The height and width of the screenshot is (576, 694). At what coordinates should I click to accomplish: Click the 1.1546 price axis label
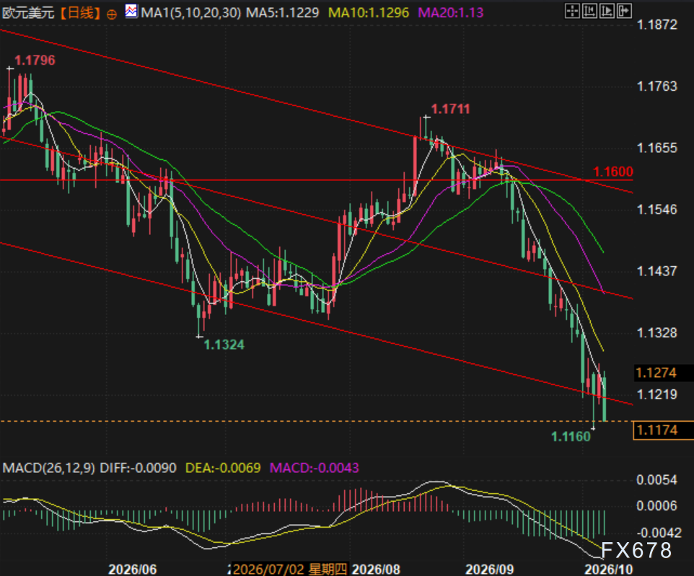[x=656, y=209]
